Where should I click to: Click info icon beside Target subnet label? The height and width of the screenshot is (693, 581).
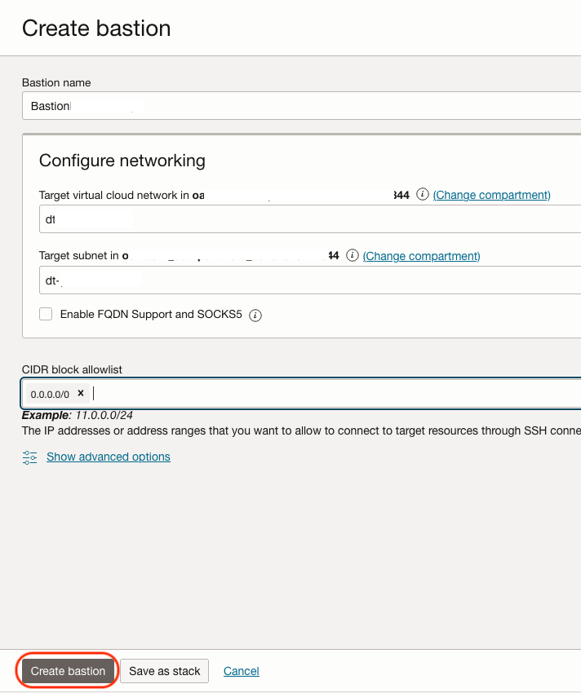tap(353, 256)
